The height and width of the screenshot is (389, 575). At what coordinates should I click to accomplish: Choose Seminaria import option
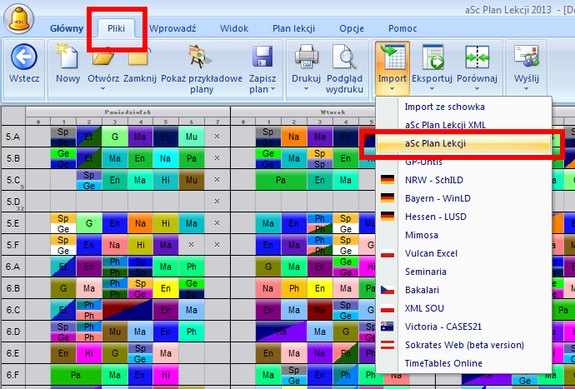point(464,272)
